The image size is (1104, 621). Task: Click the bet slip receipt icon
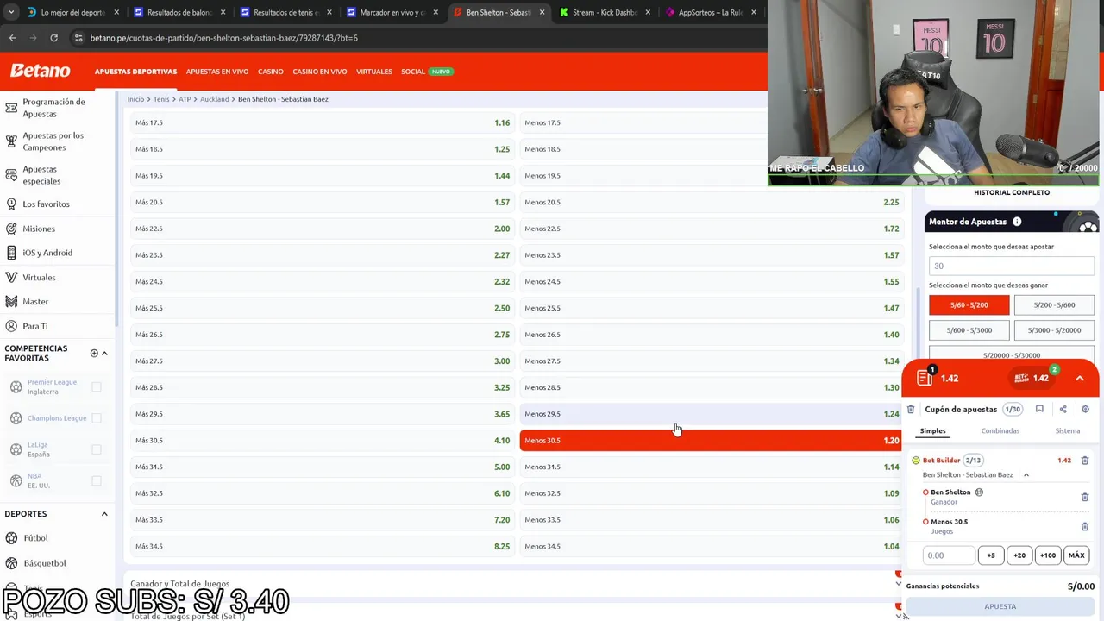coord(925,378)
